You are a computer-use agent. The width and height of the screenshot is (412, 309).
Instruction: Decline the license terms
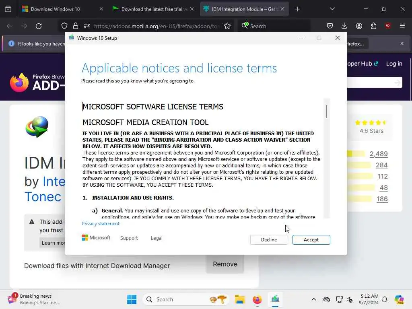coord(269,240)
